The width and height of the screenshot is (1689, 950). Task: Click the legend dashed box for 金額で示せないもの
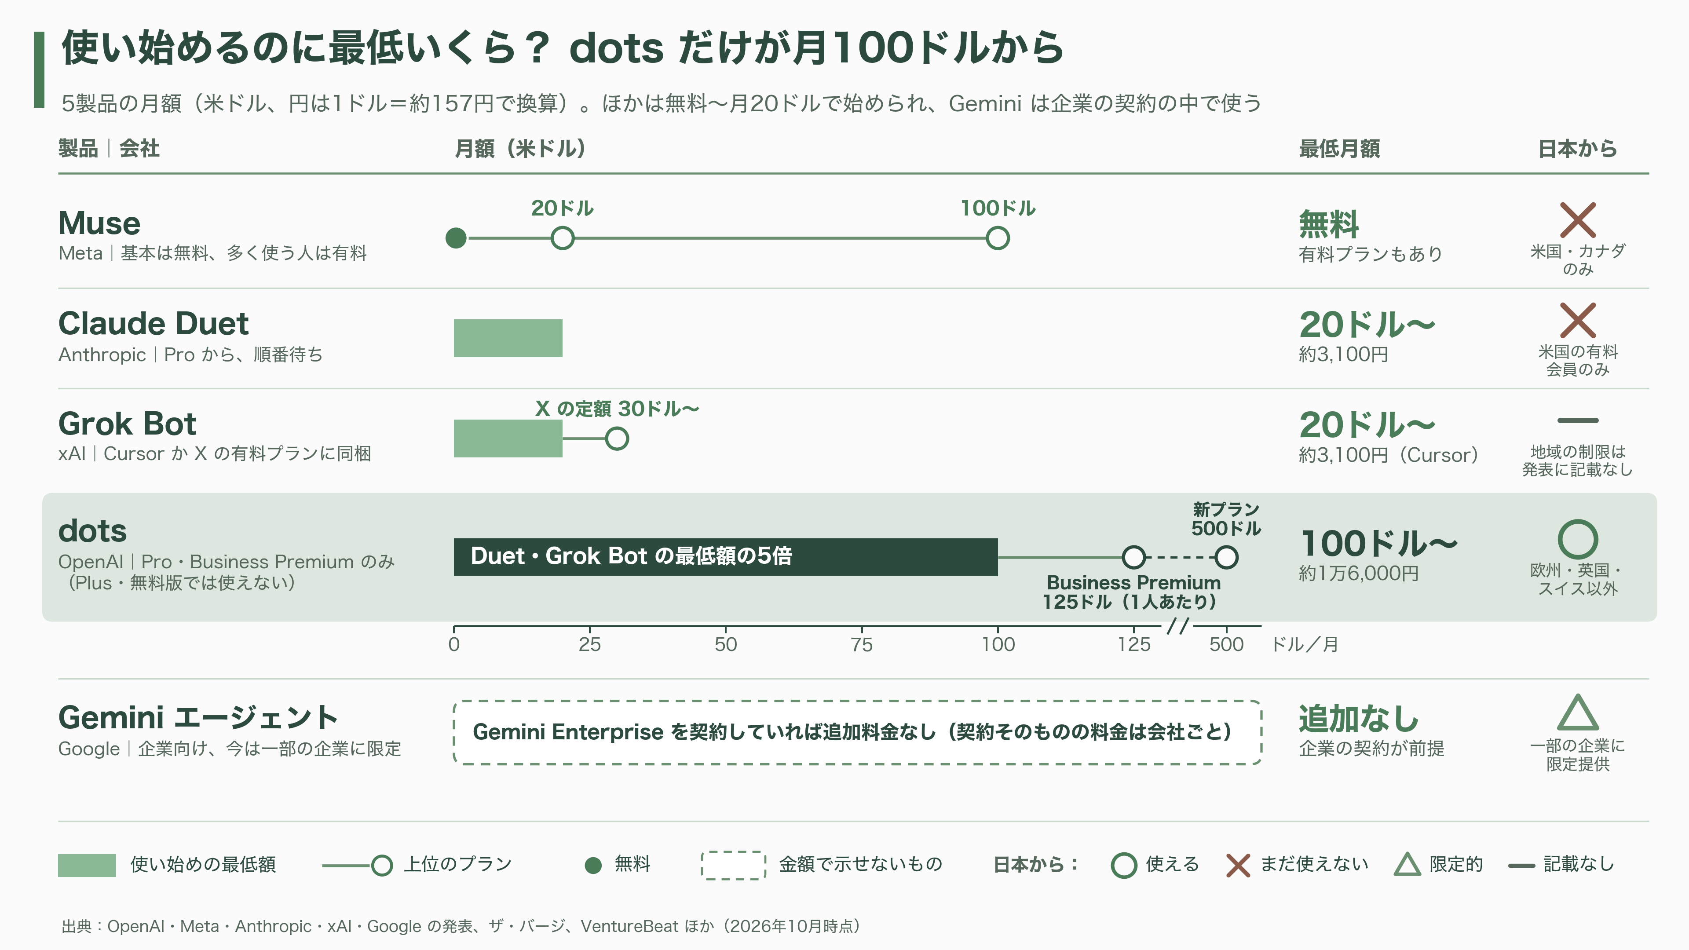click(733, 866)
